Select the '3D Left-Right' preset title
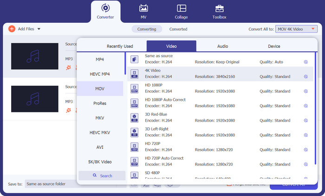The width and height of the screenshot is (325, 196). click(156, 129)
